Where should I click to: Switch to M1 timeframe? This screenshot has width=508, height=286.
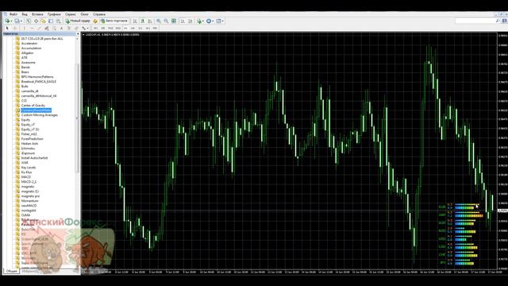[95, 29]
